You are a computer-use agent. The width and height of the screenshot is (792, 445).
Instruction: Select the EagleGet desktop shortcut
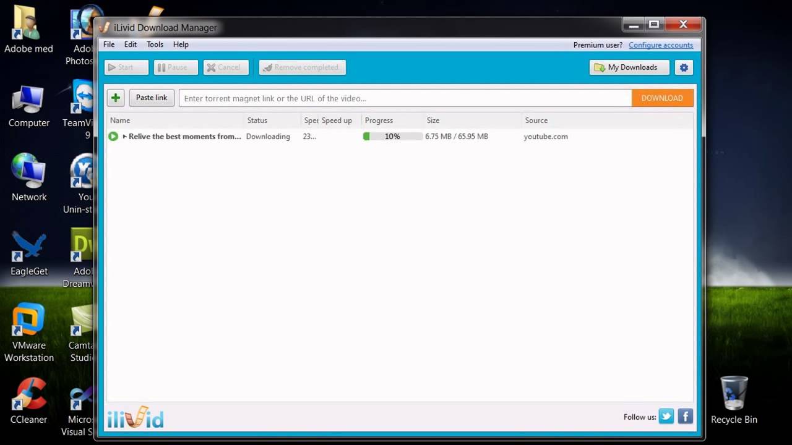28,253
